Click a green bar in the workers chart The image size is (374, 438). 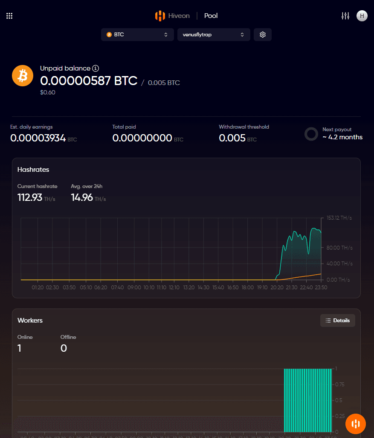pos(307,400)
